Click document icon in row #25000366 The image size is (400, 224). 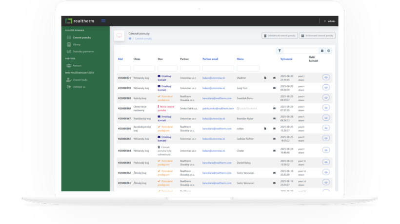point(265,129)
